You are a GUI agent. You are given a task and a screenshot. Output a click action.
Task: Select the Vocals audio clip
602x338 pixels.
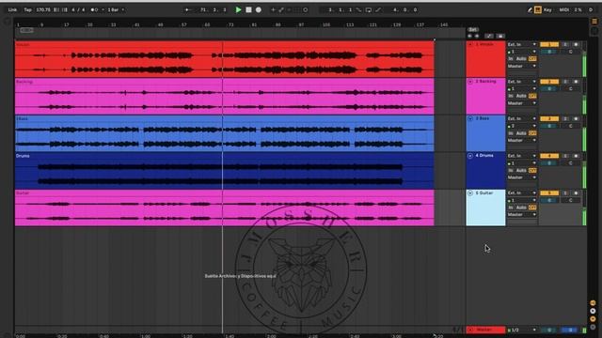(x=225, y=59)
